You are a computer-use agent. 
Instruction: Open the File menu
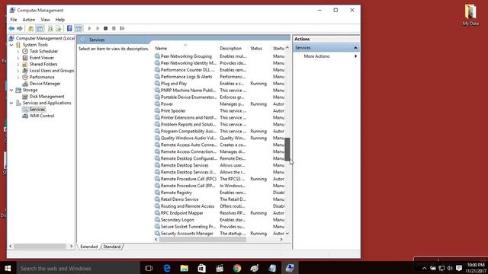(14, 20)
